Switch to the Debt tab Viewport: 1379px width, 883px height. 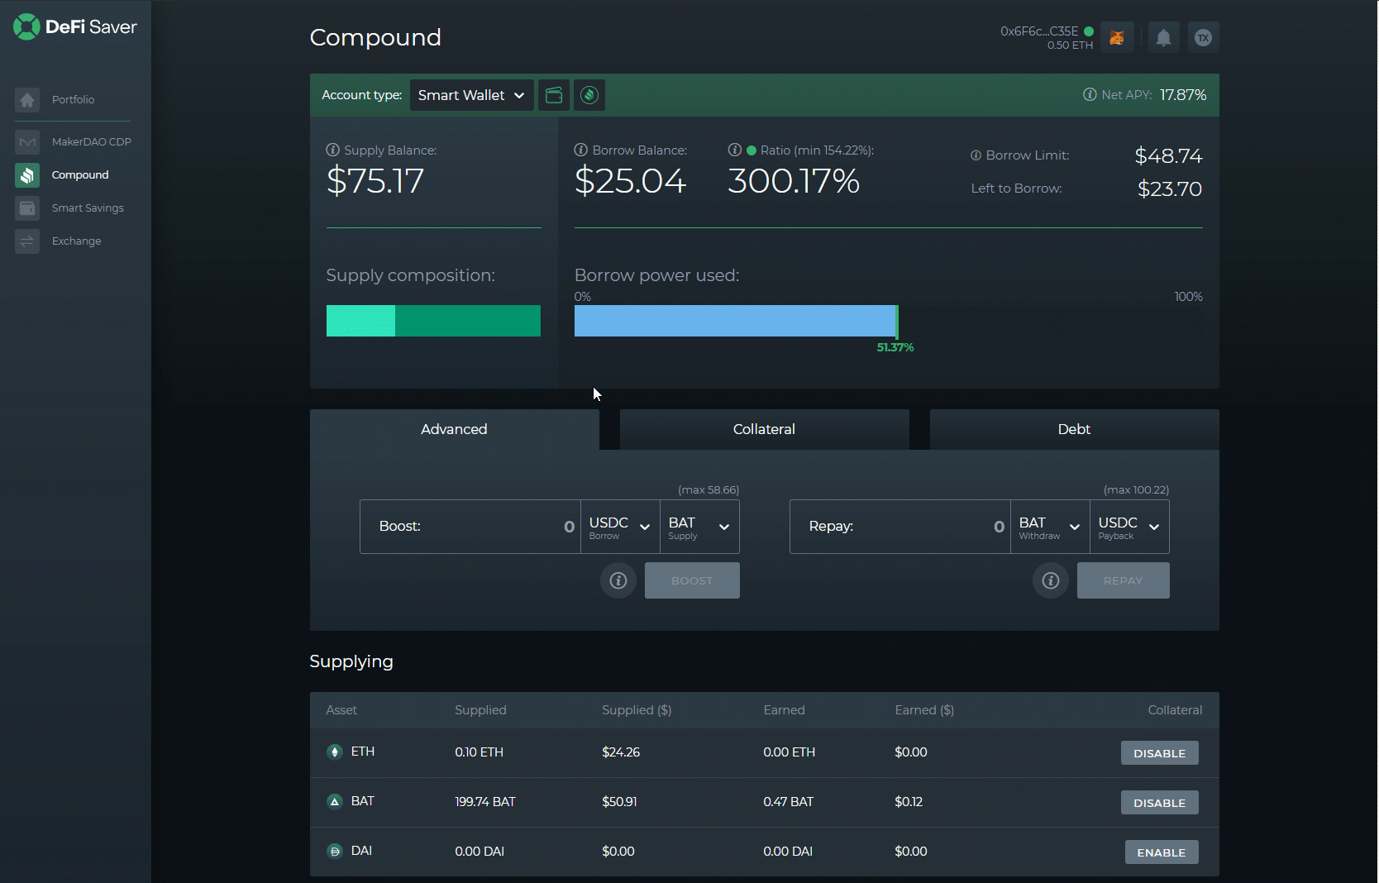[x=1074, y=429]
